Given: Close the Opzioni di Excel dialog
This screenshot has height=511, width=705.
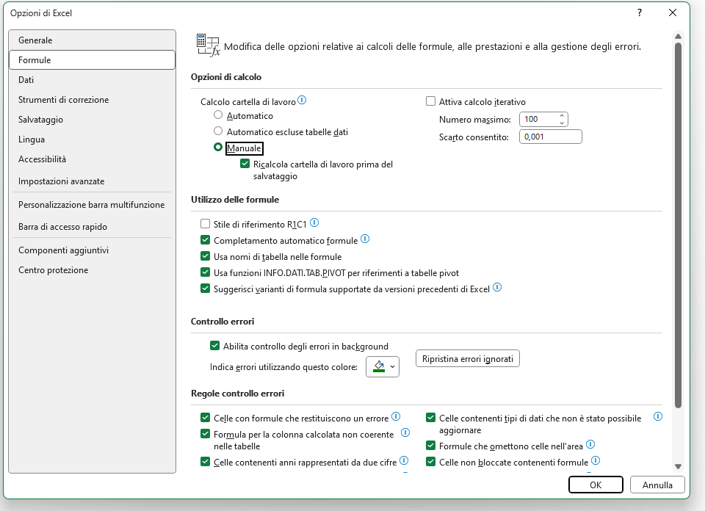Looking at the screenshot, I should coord(673,12).
